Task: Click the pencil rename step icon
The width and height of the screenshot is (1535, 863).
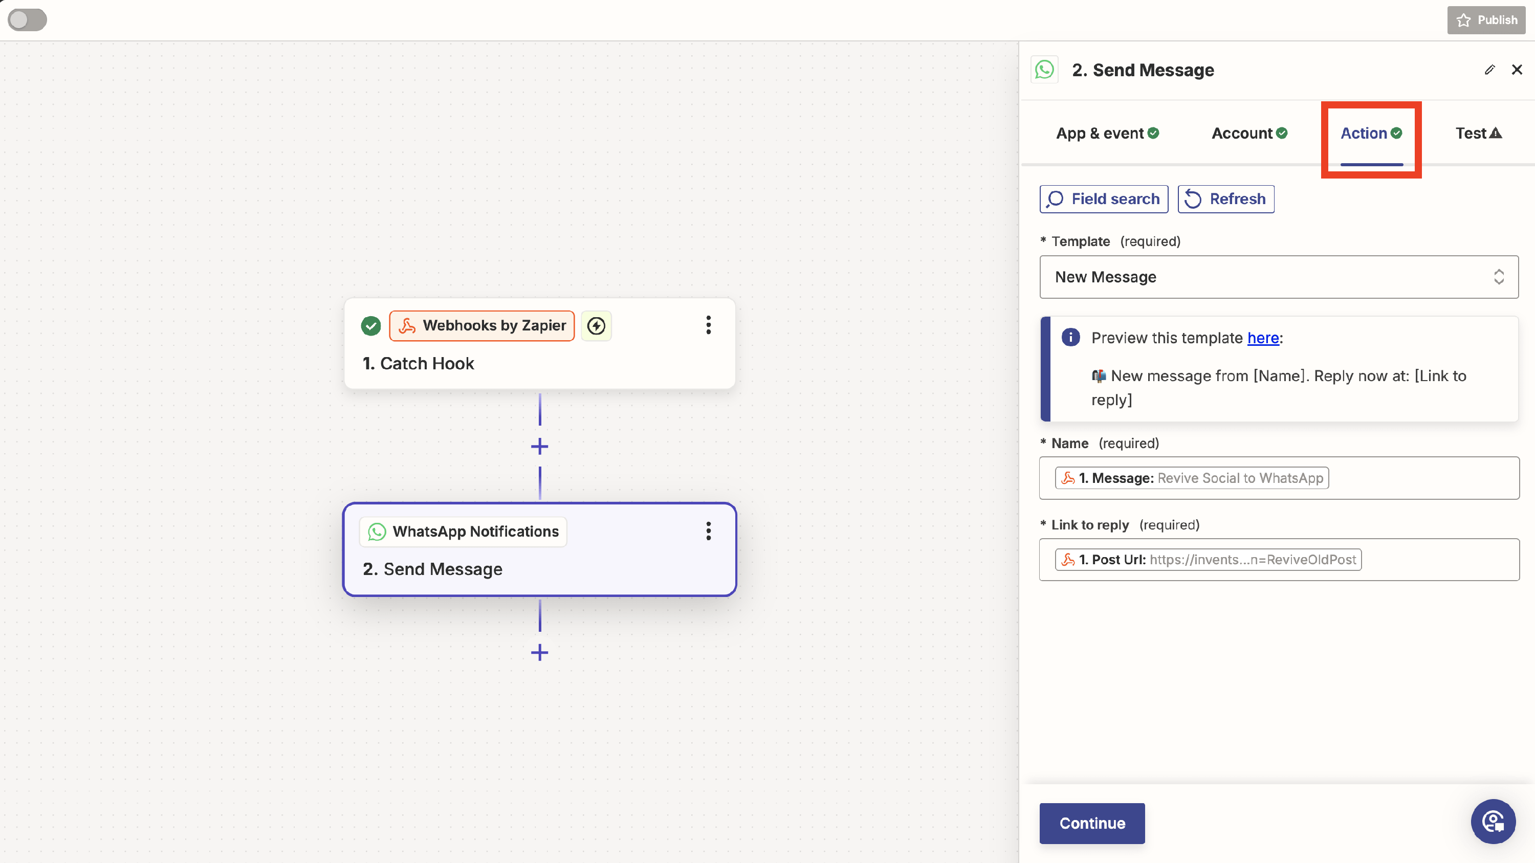Action: pyautogui.click(x=1489, y=70)
